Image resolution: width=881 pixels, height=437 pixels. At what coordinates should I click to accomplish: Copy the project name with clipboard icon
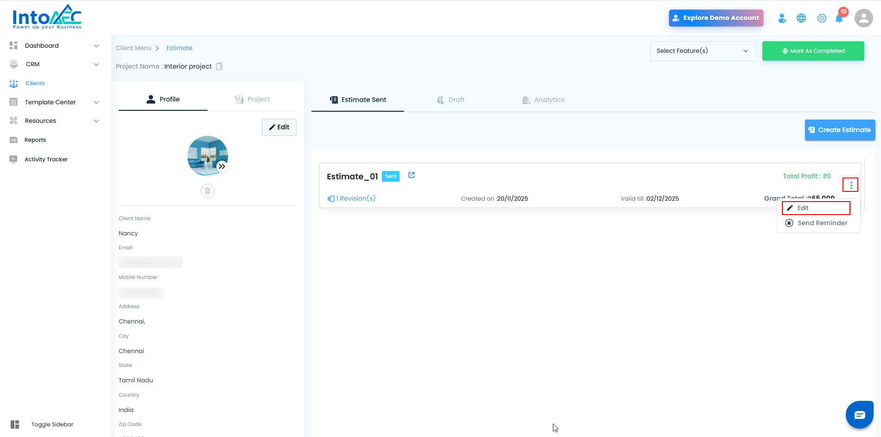(x=219, y=66)
